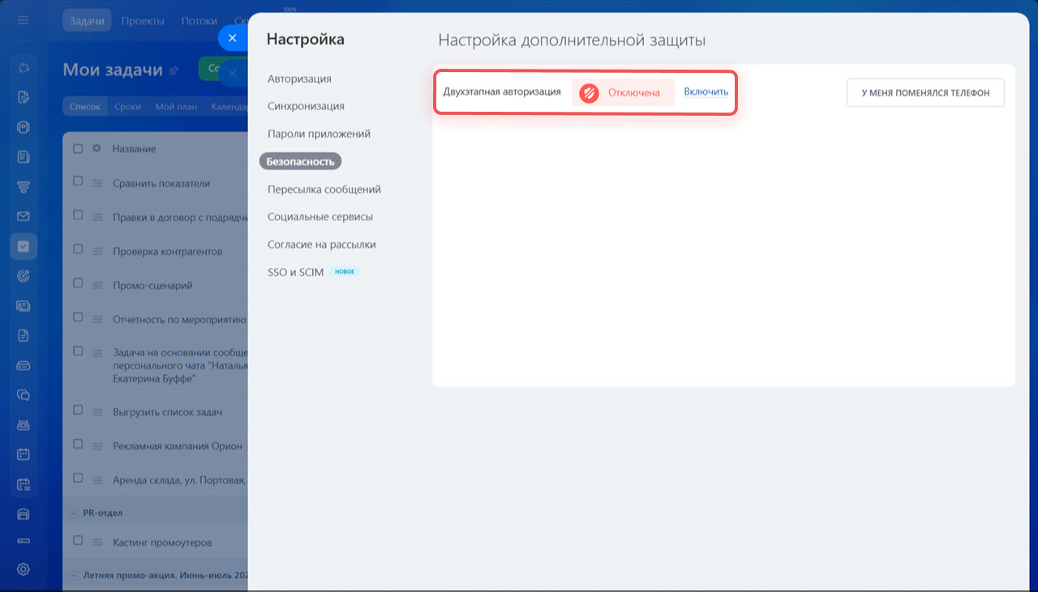1038x592 pixels.
Task: Select the highlighted Tasks icon in sidebar
Action: (x=24, y=245)
